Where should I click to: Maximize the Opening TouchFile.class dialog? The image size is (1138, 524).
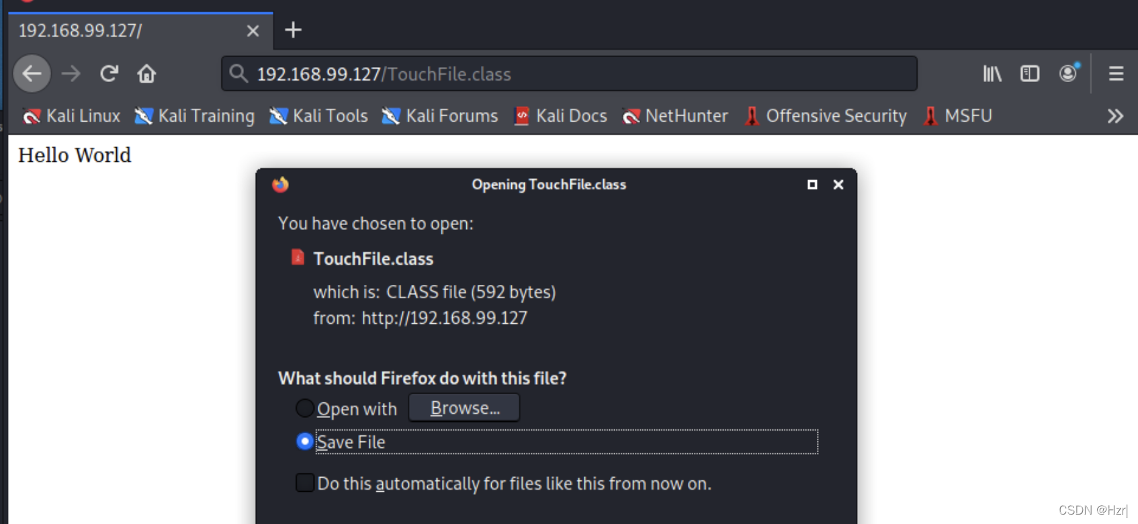pyautogui.click(x=812, y=184)
